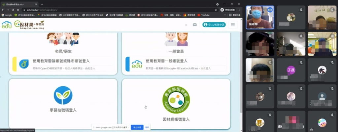Viewport: 338px width, 132px height.
Task: Click the gray default avatar participant tile
Action: 322,96
